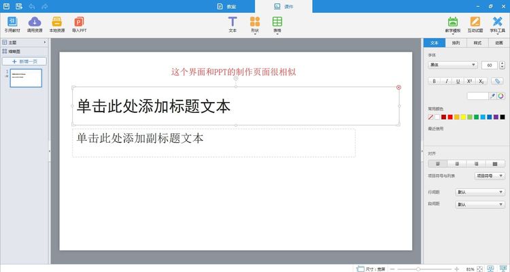This screenshot has height=272, width=510.
Task: Click the 引用教材 textbook icon
Action: click(x=12, y=24)
